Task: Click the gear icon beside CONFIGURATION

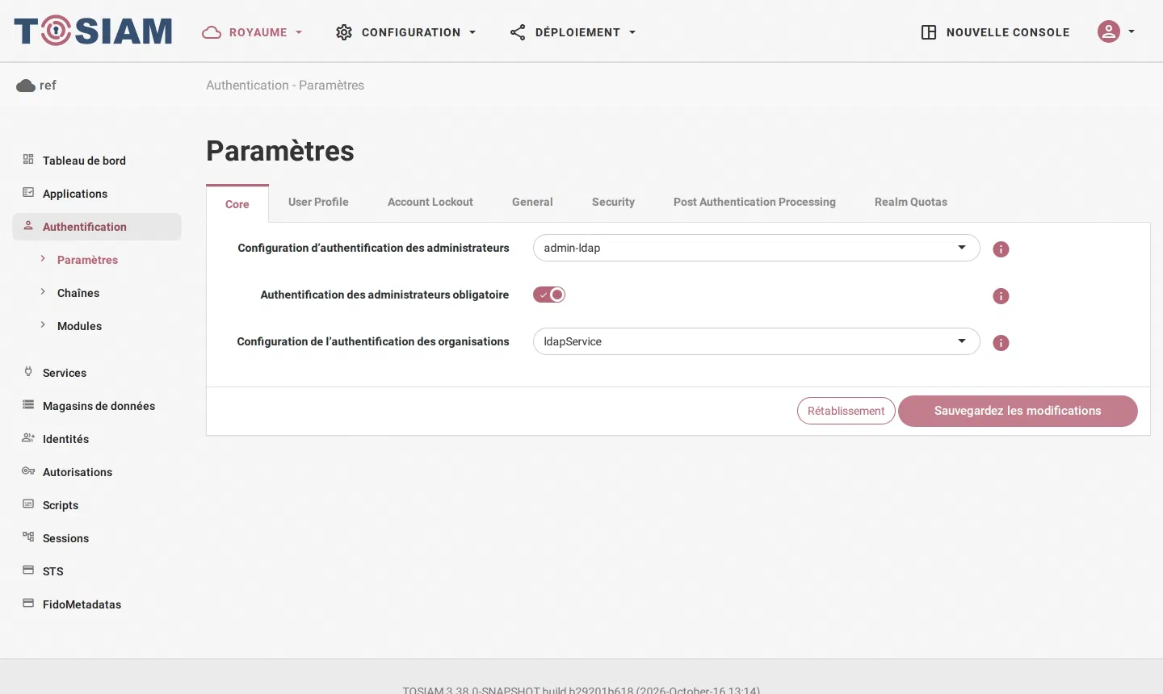Action: click(x=344, y=32)
